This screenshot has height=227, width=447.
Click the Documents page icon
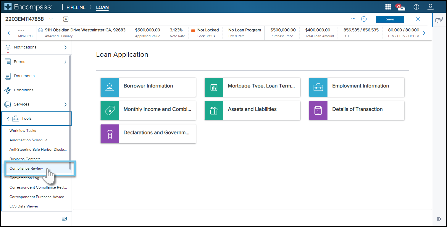point(8,76)
